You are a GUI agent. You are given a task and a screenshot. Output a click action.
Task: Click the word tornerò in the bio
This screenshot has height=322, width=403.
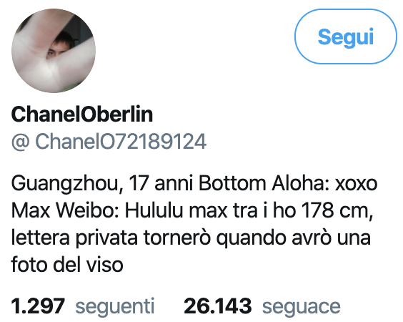pos(177,238)
